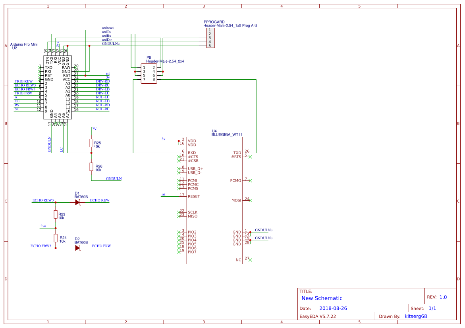Select the 3vu net label by R23

(43, 226)
